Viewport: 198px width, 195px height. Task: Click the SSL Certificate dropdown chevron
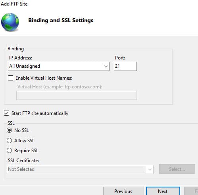point(150,170)
